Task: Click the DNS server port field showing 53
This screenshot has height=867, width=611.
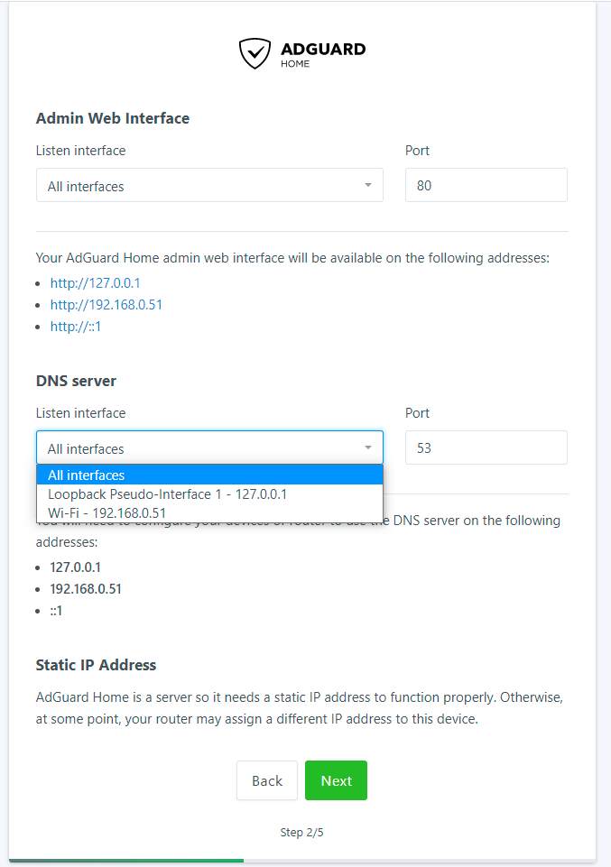Action: [x=486, y=448]
